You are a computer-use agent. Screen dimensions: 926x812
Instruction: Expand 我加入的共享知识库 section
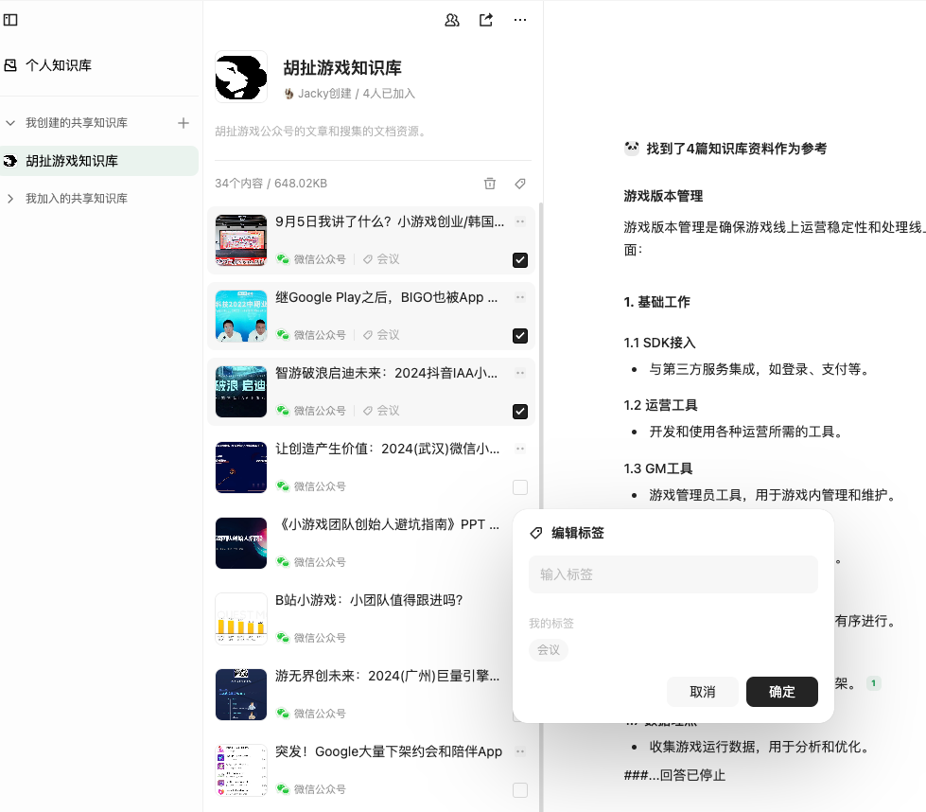10,199
